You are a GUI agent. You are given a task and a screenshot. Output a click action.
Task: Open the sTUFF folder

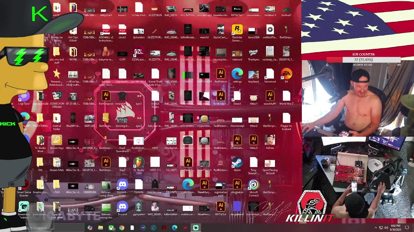tap(57, 185)
